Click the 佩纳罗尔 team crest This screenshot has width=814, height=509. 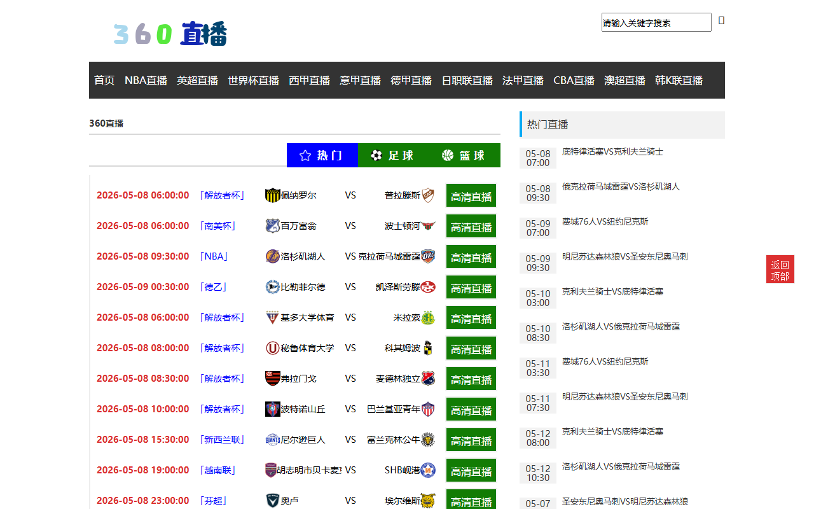[273, 195]
